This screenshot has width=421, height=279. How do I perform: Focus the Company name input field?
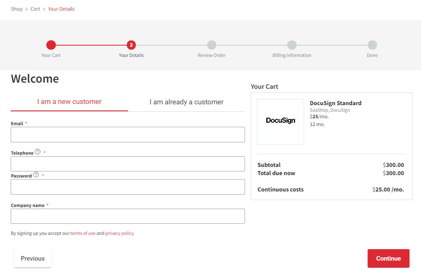[x=128, y=216]
